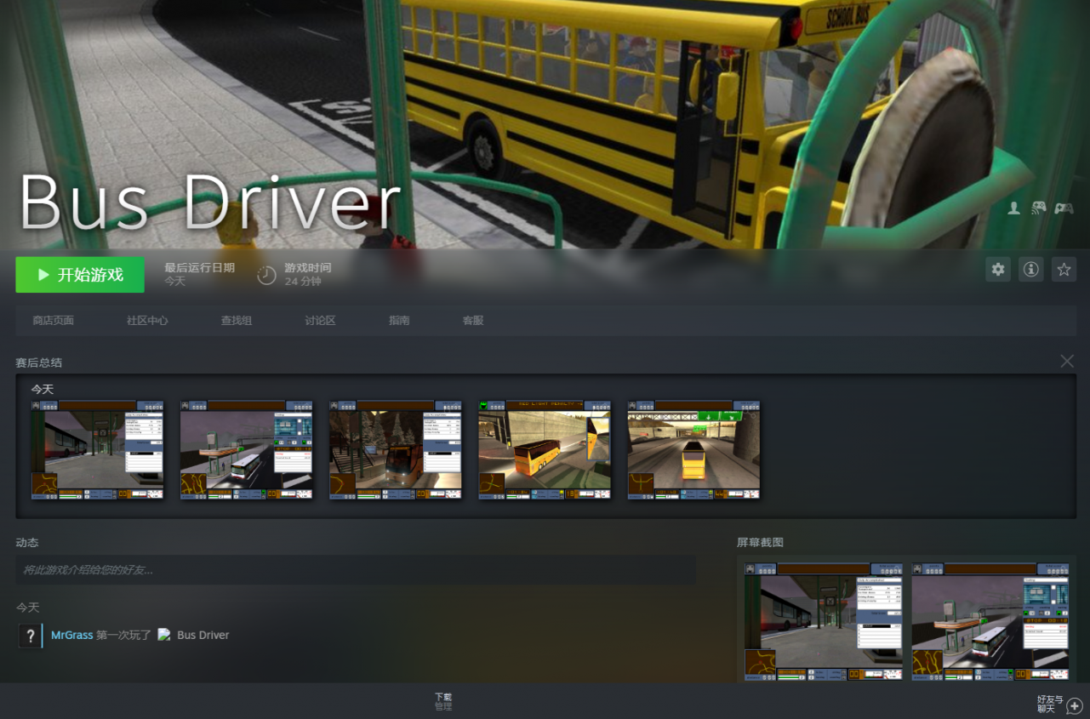Open the 商店页面 tab
This screenshot has height=719, width=1090.
pos(53,321)
